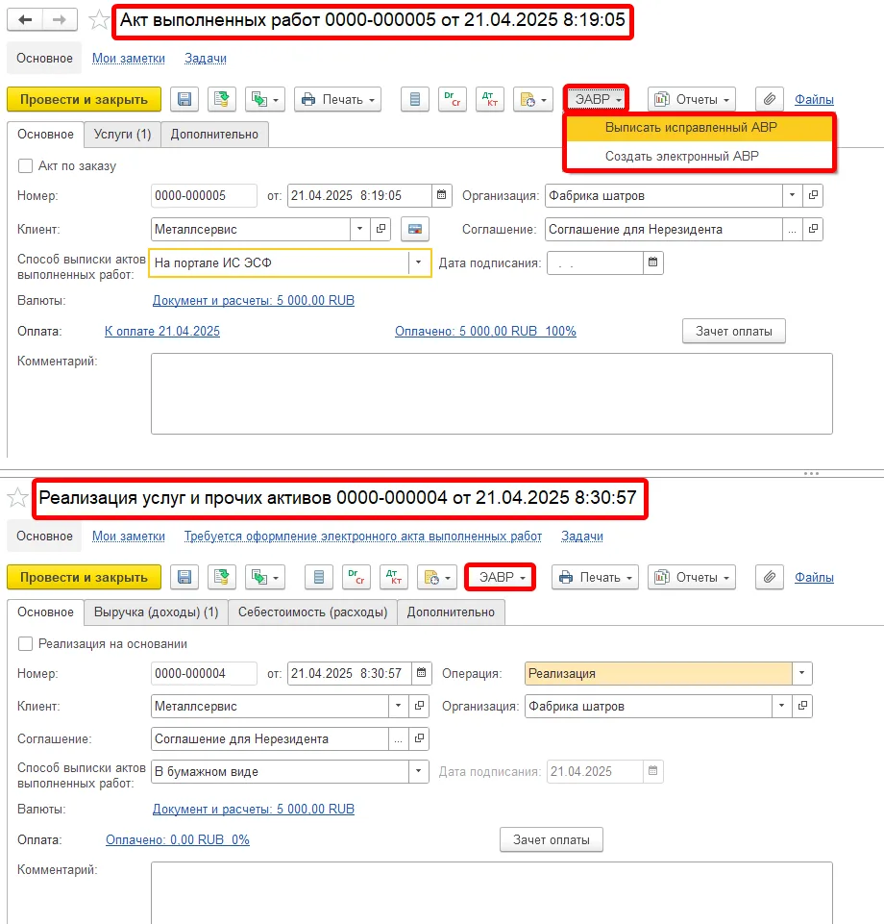Enable the Акт по заказу checkbox
The image size is (884, 924).
tap(25, 166)
